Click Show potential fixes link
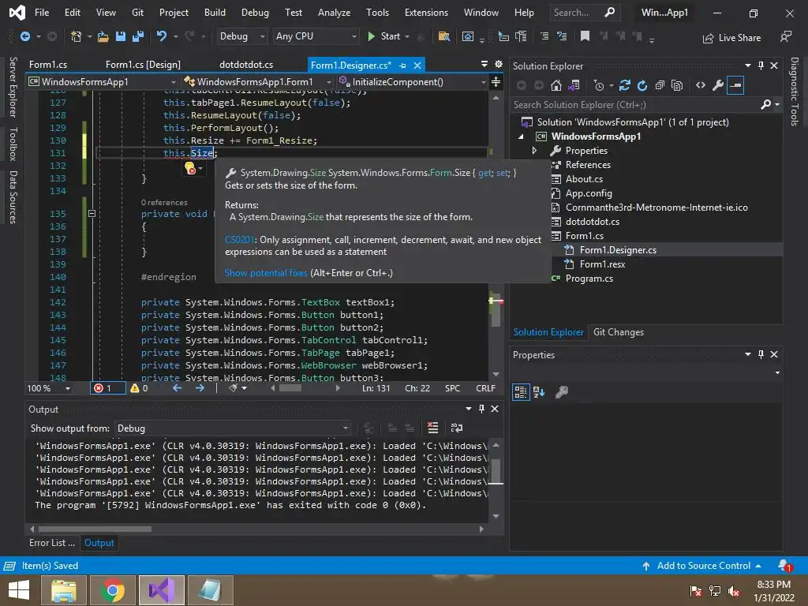Image resolution: width=808 pixels, height=606 pixels. 266,272
